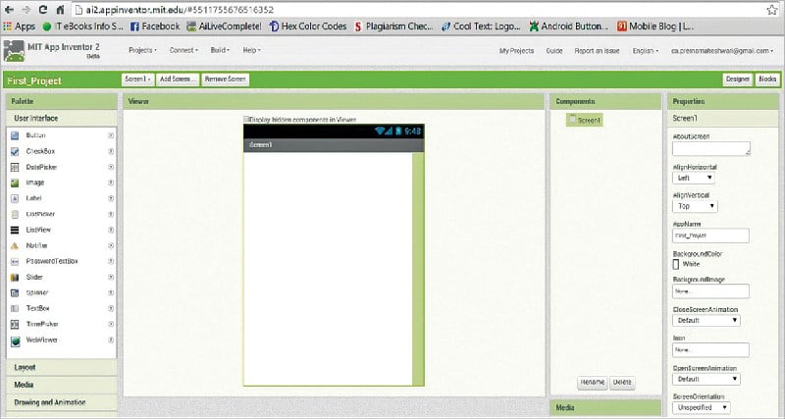Select Screen1 in the Components tree
Screen dimensions: 785x419
coord(584,120)
